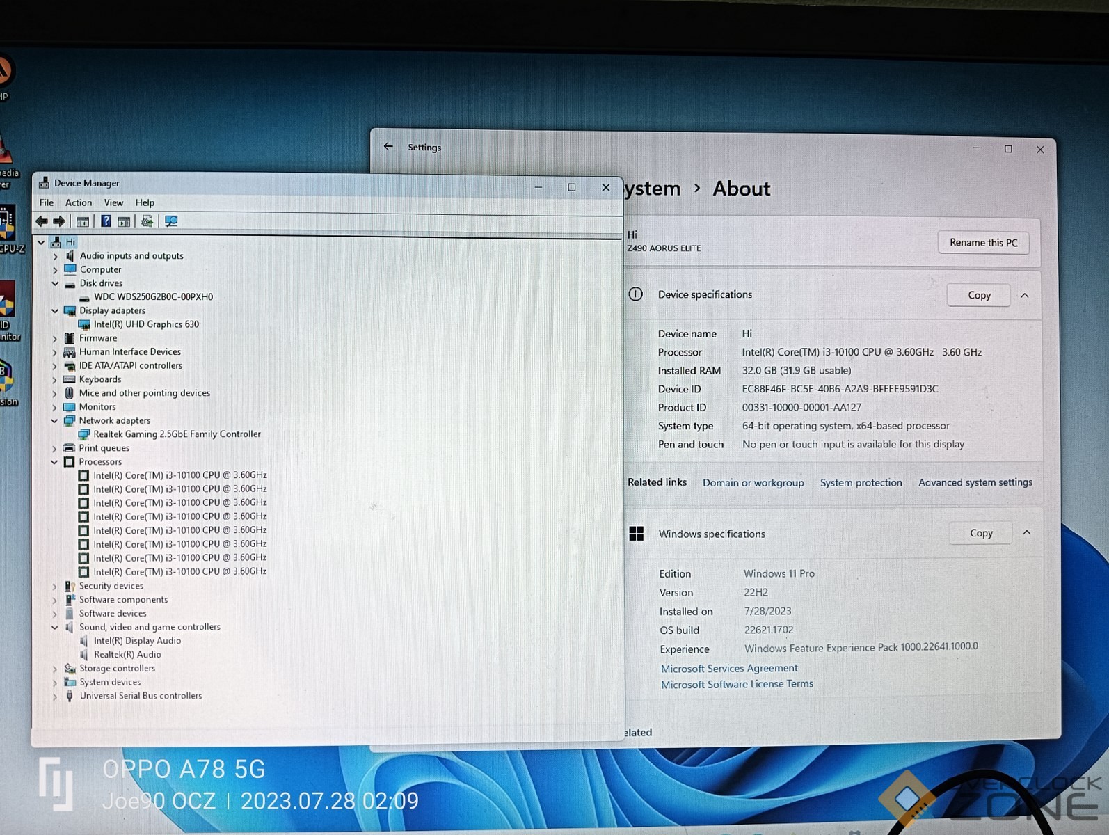Click the Scan for hardware changes monitor icon

point(171,221)
